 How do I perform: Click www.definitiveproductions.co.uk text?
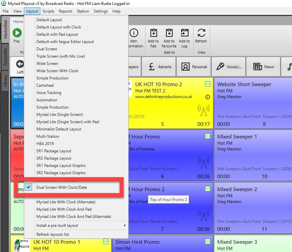tap(163, 97)
